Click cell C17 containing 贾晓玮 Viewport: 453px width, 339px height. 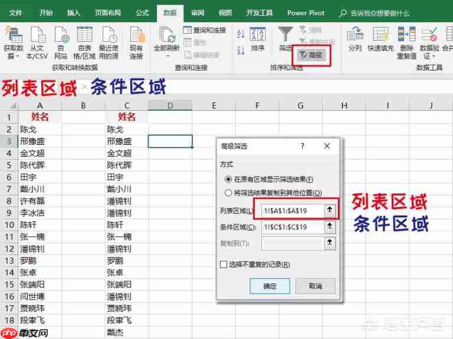[127, 308]
